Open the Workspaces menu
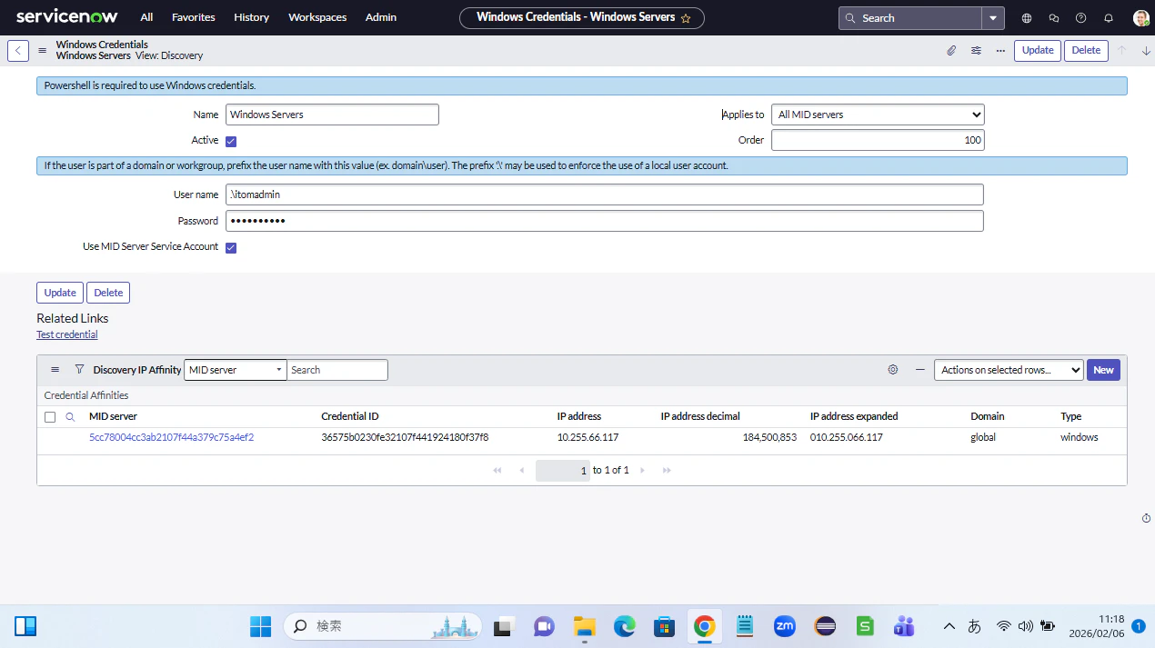The height and width of the screenshot is (648, 1155). click(x=317, y=17)
